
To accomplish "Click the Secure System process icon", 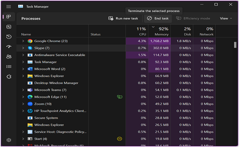I will point(30,118).
